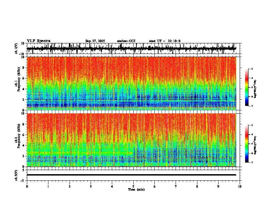Click the ch.2 "Frequency (kHz)" axis label
This screenshot has width=270, height=209.
(x=19, y=136)
